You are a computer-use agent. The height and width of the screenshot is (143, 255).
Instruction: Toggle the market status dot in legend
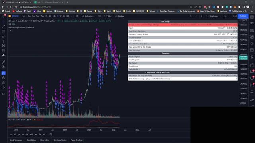click(x=59, y=21)
